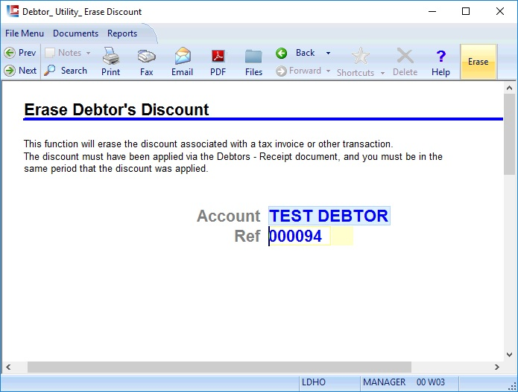
Task: Click the vertical scrollbar down arrow
Action: 509,355
